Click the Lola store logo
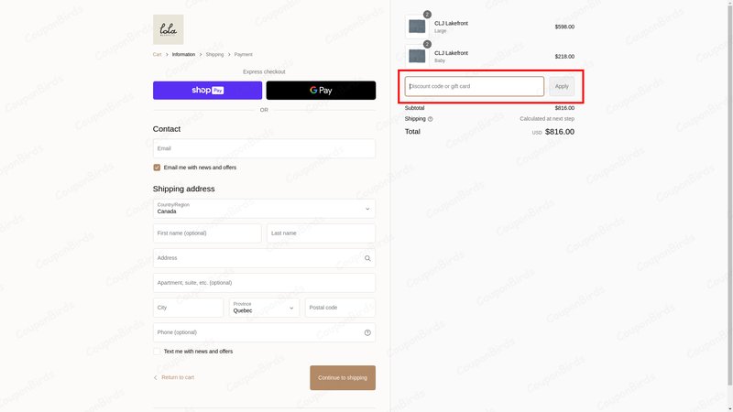The width and height of the screenshot is (733, 412). pos(168,29)
